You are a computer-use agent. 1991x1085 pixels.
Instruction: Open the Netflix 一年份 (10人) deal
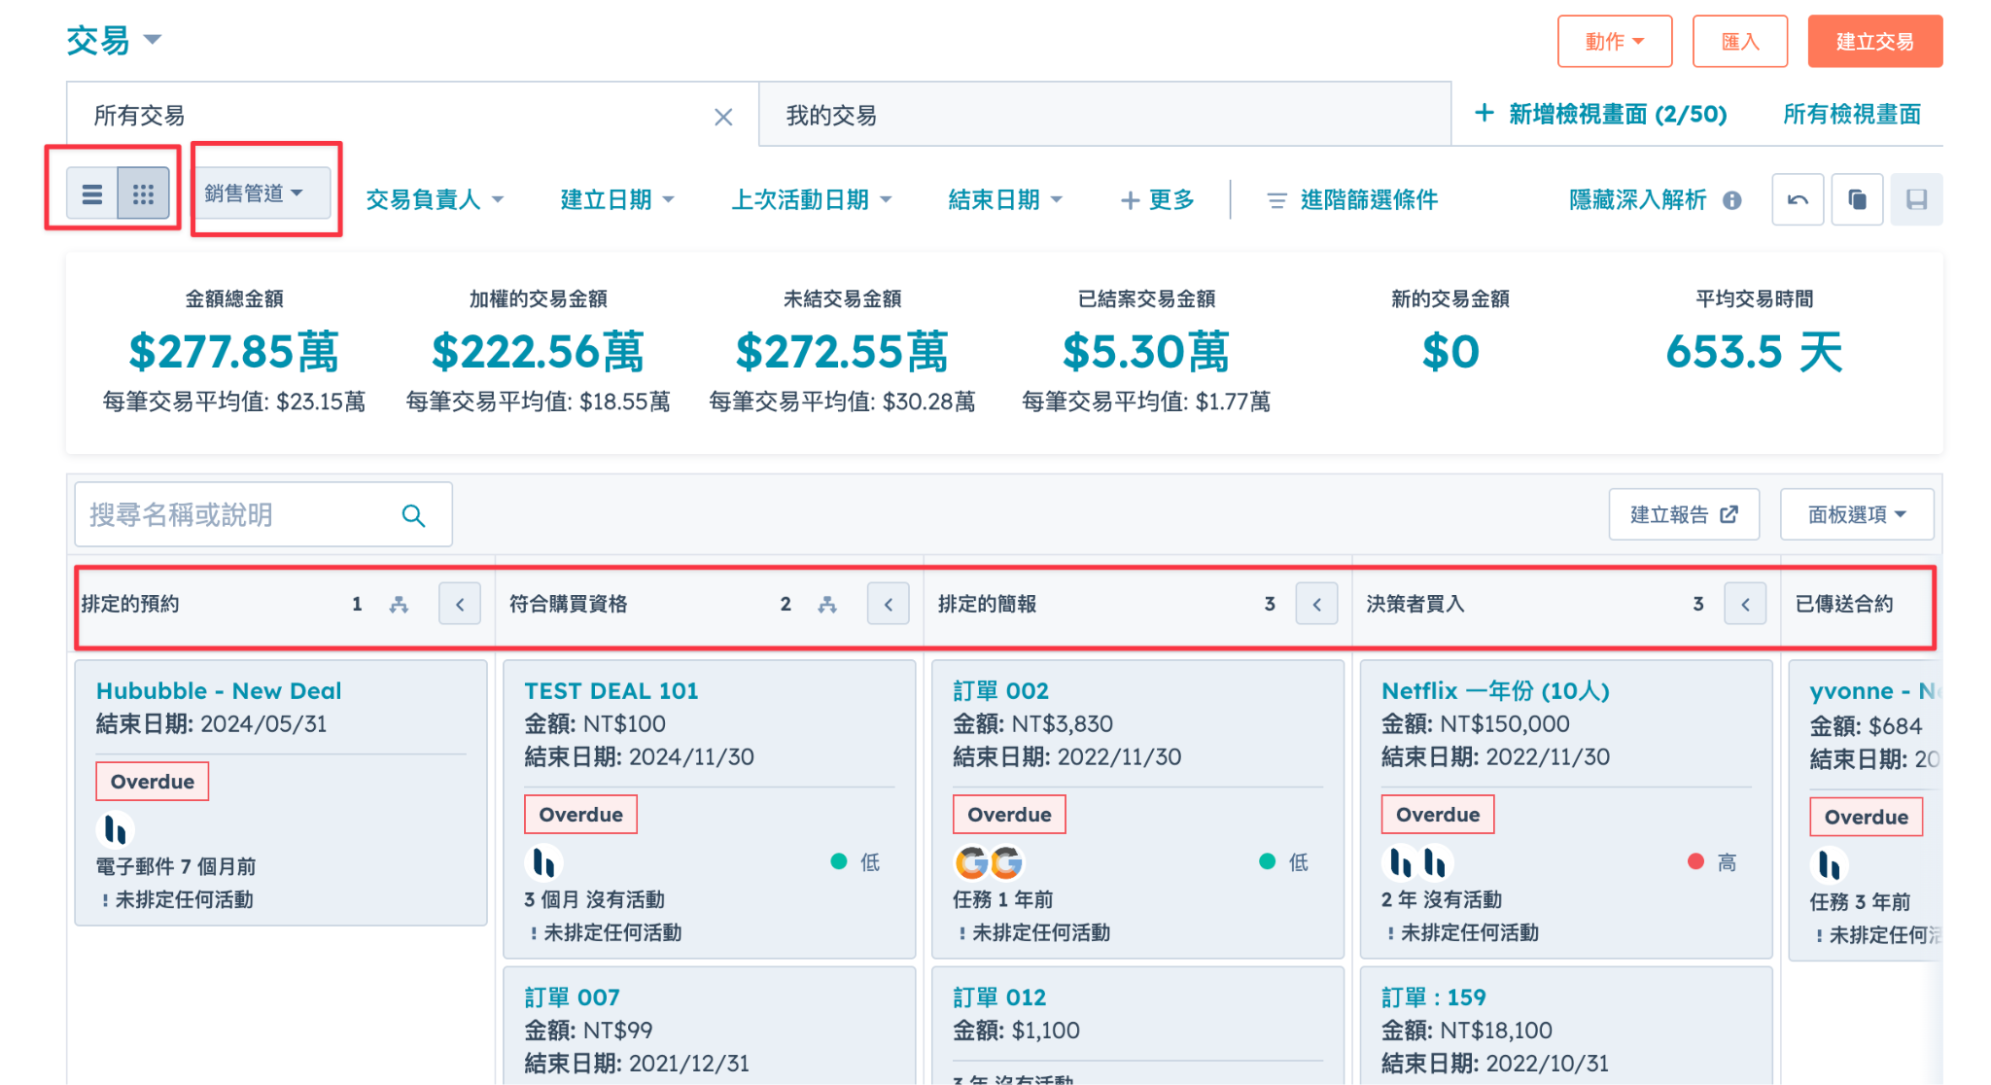1495,691
